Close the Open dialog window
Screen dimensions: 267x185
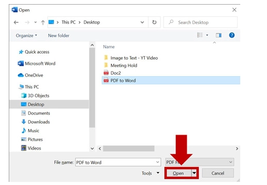click(x=234, y=10)
